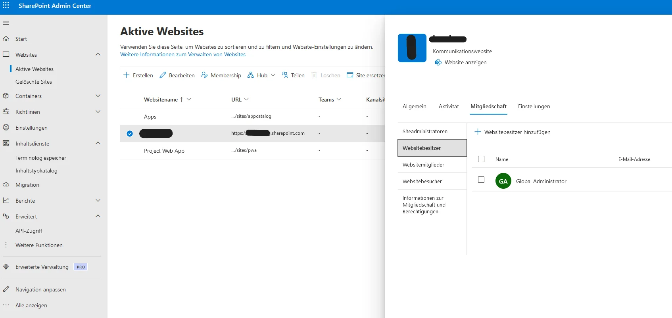Open Gelöschte Sites in sidebar

pyautogui.click(x=34, y=82)
